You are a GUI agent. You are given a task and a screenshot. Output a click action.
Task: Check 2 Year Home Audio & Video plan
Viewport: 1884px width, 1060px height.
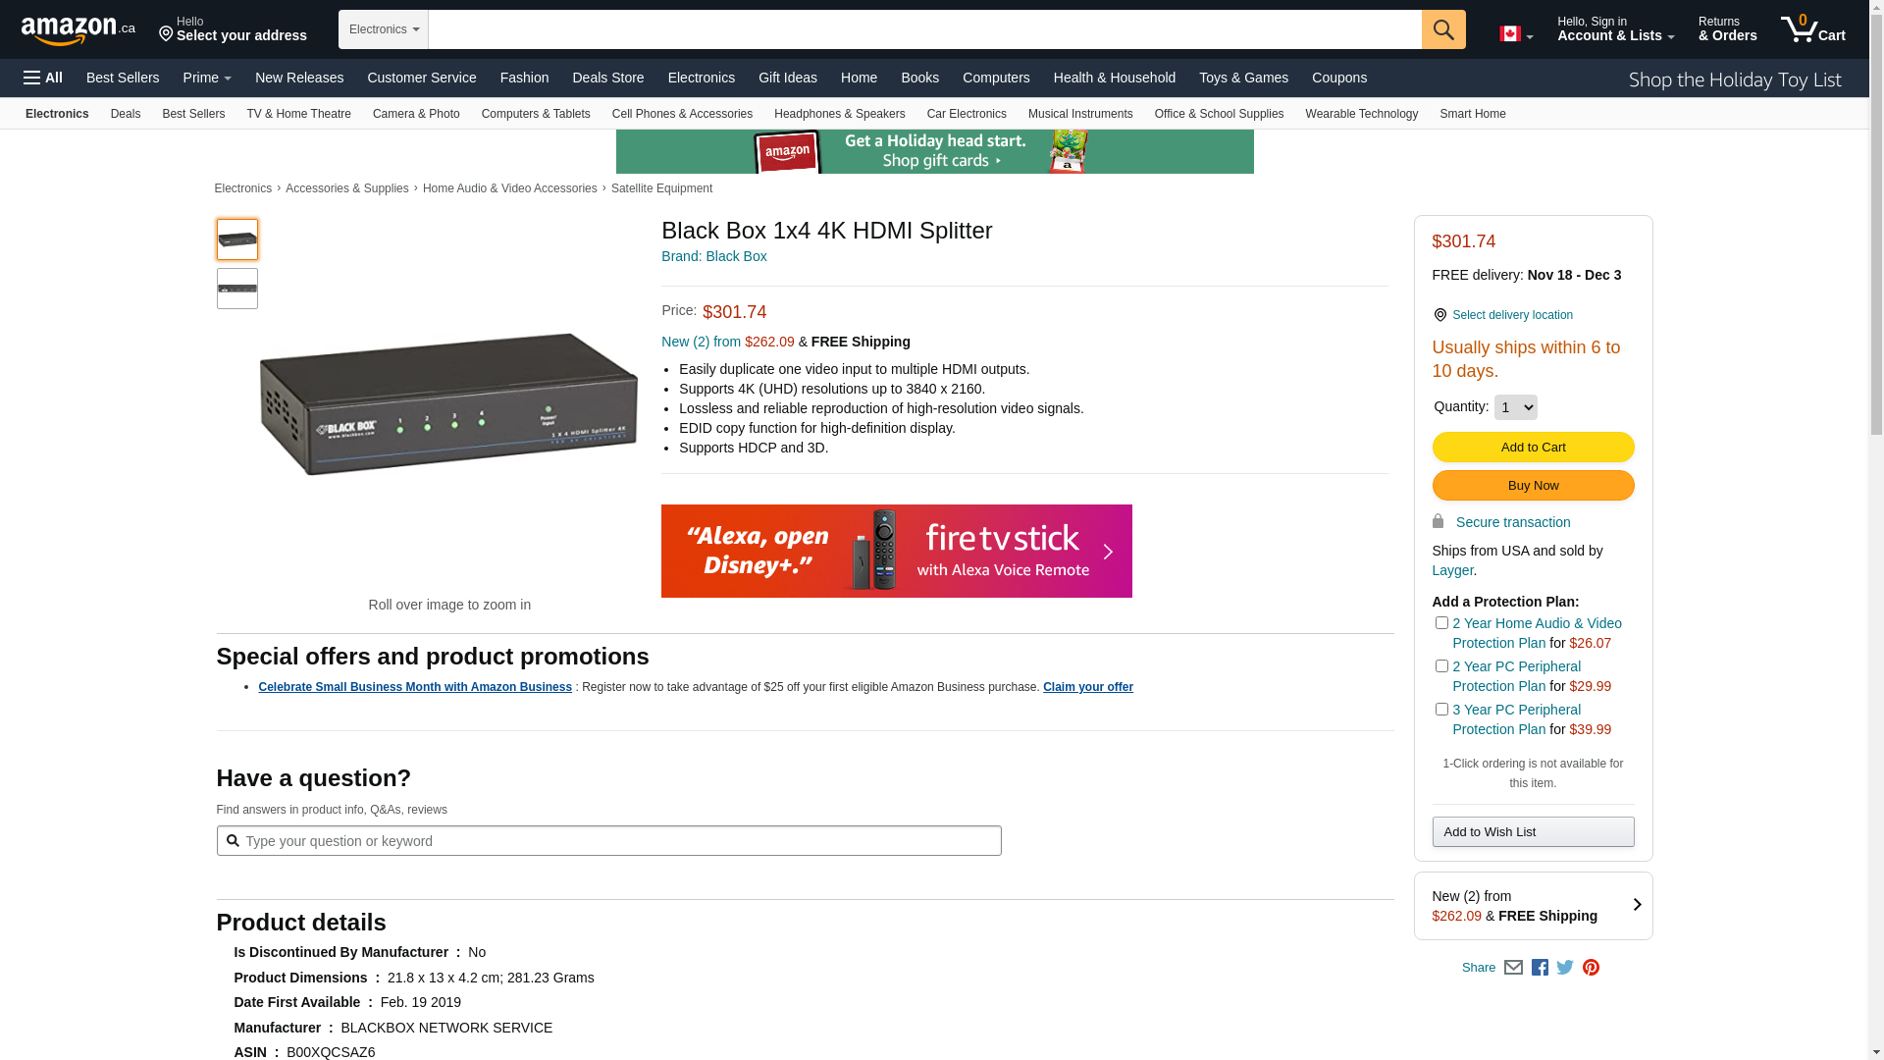pos(1441,623)
